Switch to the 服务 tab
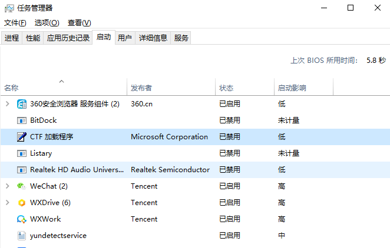This screenshot has width=390, height=248. (x=181, y=38)
